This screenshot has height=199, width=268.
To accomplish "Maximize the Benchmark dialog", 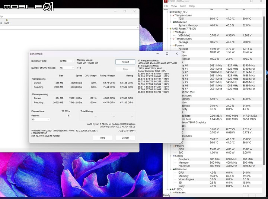I will click(x=167, y=54).
